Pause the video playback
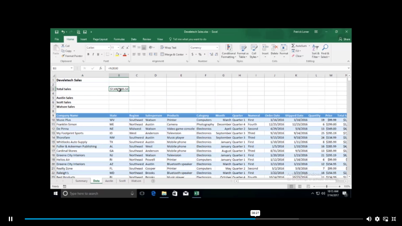This screenshot has height=226, width=402. coord(11,219)
